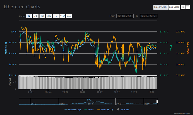Jump navigator to 2019 label
The height and width of the screenshot is (115, 193).
119,104
